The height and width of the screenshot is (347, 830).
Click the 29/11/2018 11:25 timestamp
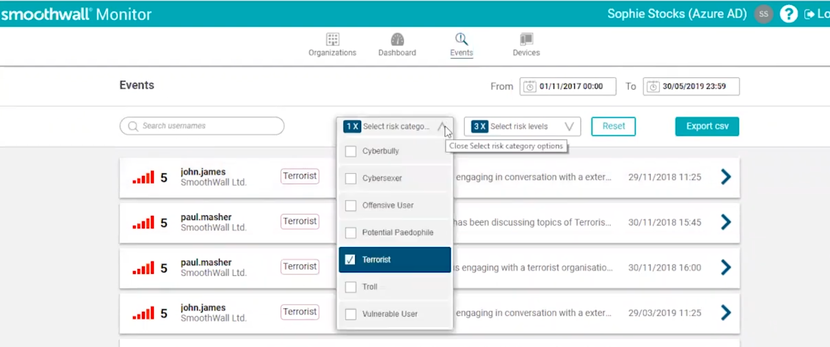[665, 177]
